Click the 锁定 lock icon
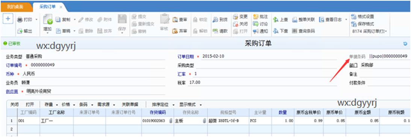The height and width of the screenshot is (137, 411). pyautogui.click(x=195, y=20)
